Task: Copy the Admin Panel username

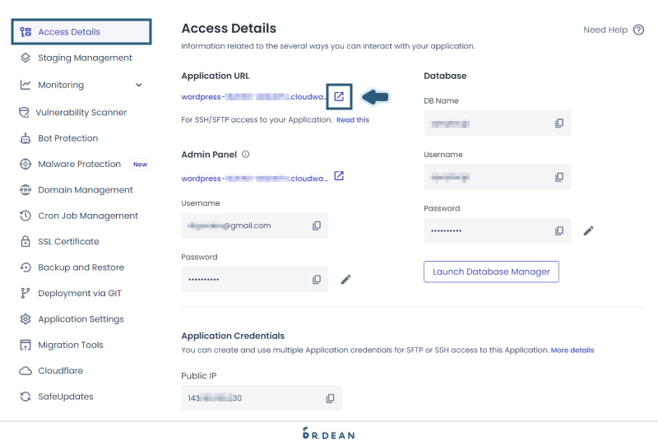Action: pos(317,226)
